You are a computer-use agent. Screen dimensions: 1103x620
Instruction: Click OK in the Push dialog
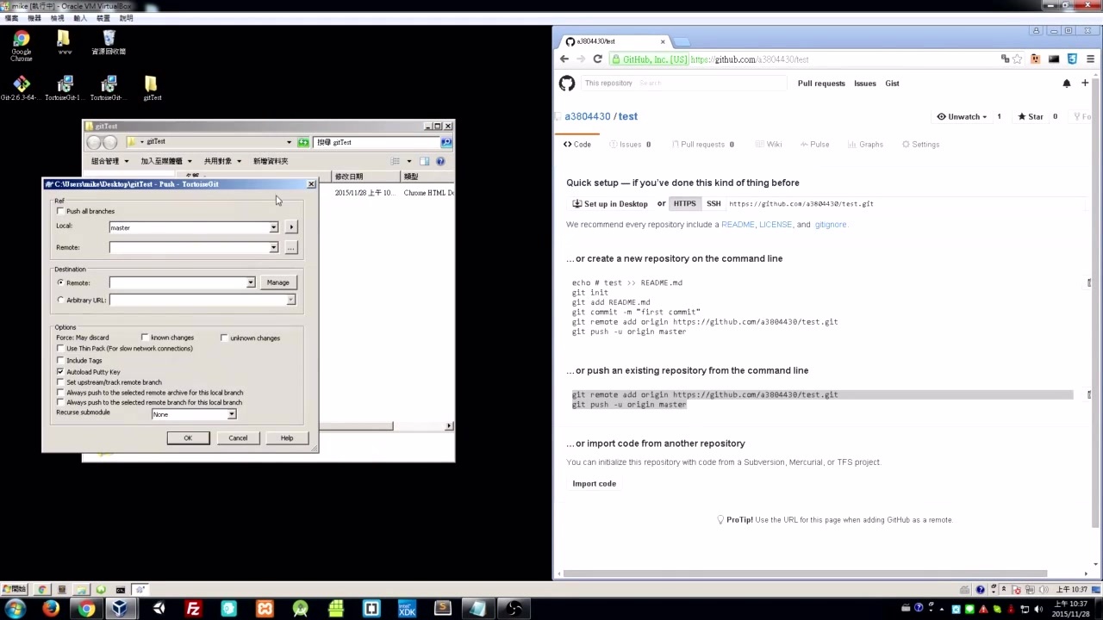[x=187, y=438]
